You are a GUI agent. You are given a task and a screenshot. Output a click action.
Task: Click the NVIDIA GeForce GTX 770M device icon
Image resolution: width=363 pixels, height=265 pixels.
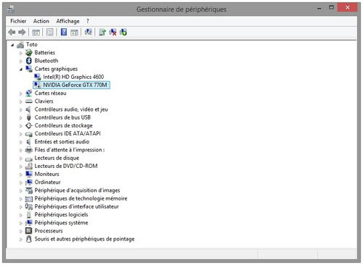[x=37, y=85]
